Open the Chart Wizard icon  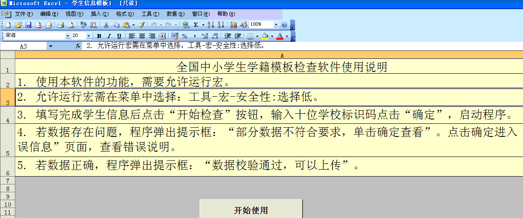click(x=234, y=25)
